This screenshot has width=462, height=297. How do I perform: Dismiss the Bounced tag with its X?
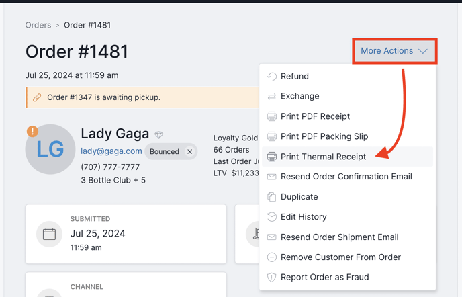click(190, 152)
